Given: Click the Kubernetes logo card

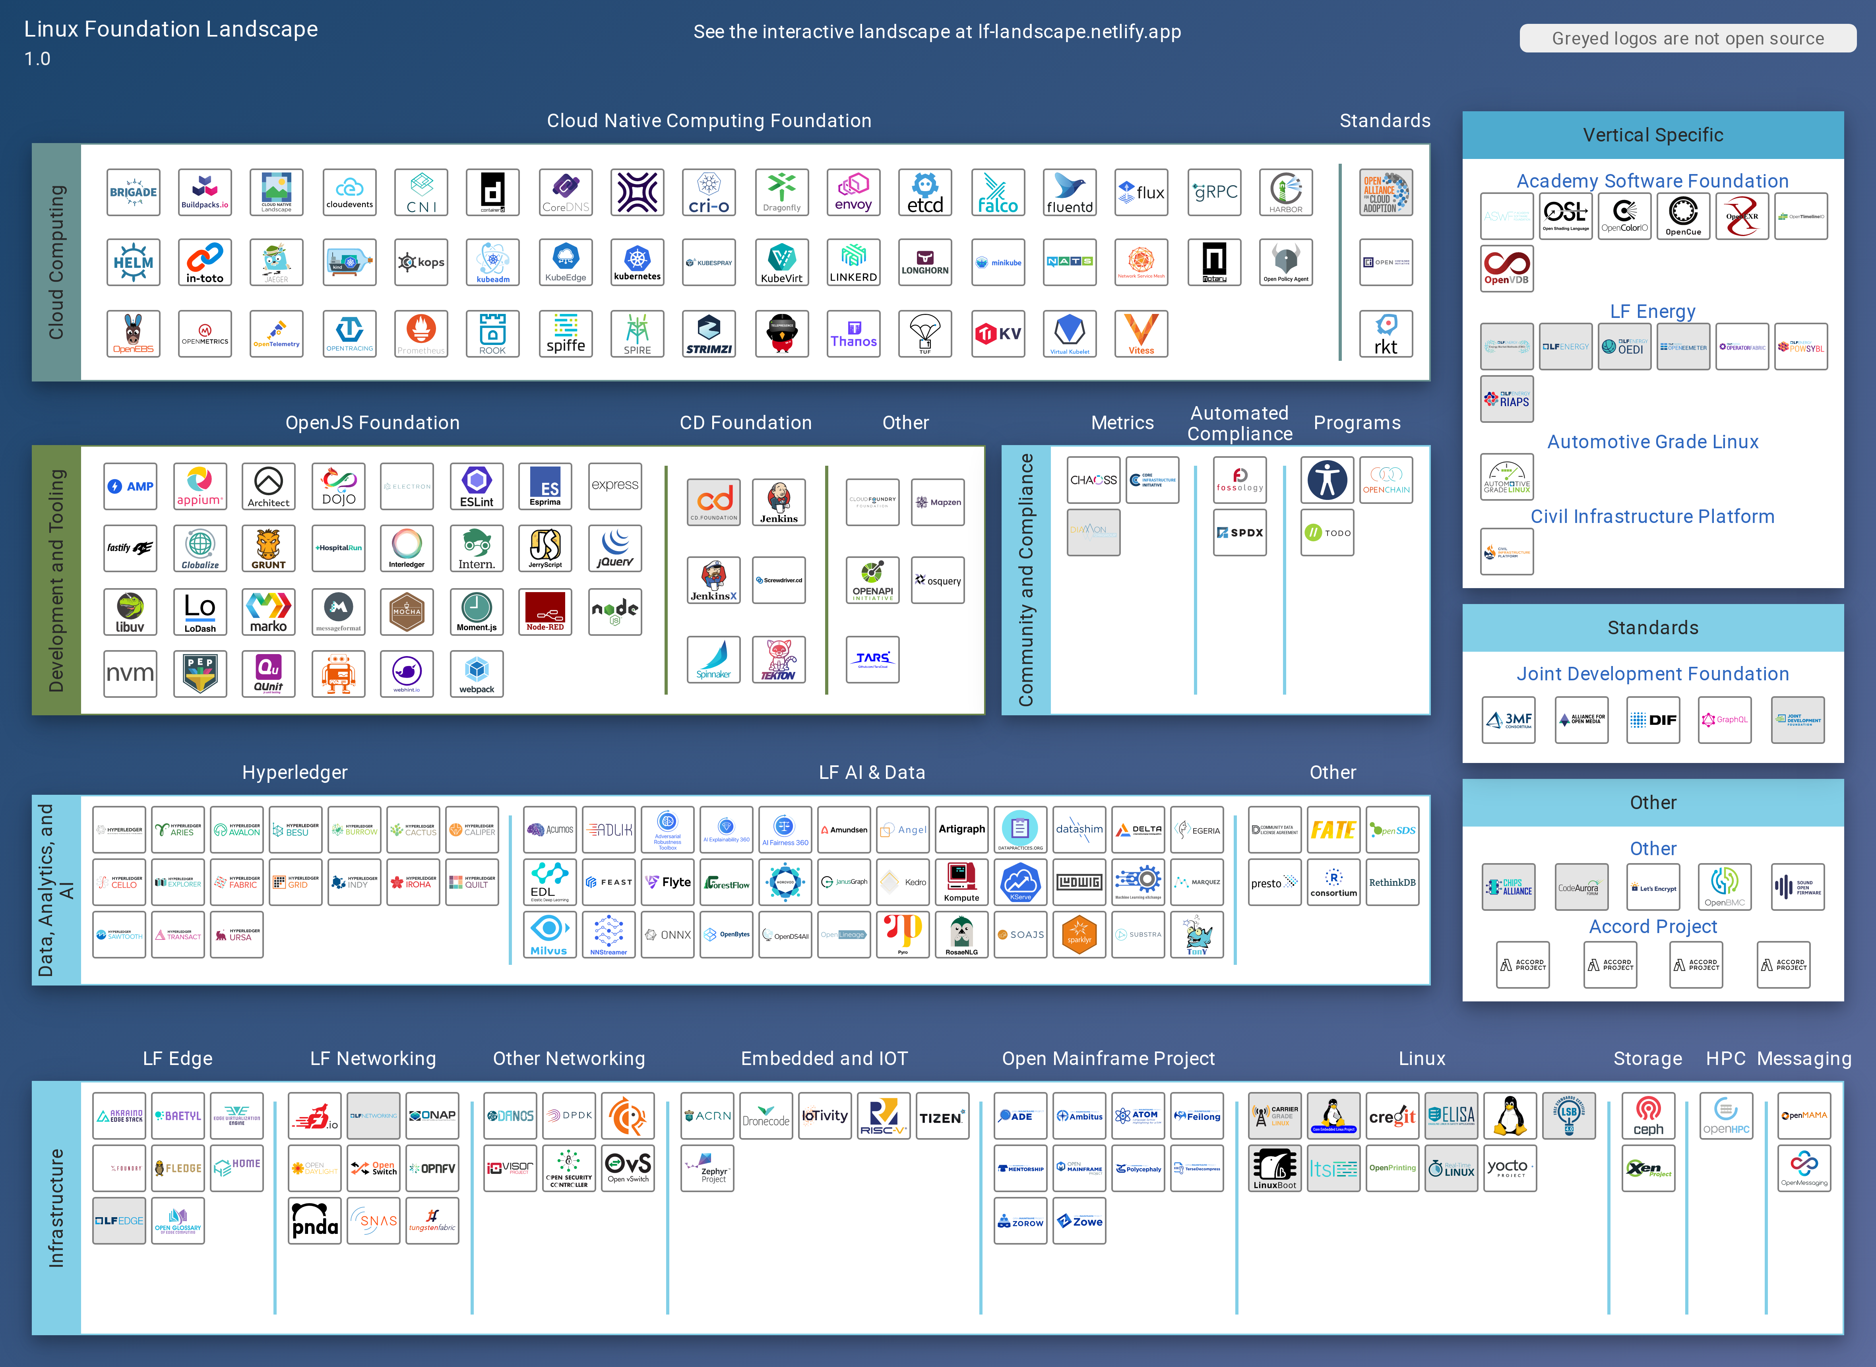Looking at the screenshot, I should click(637, 262).
